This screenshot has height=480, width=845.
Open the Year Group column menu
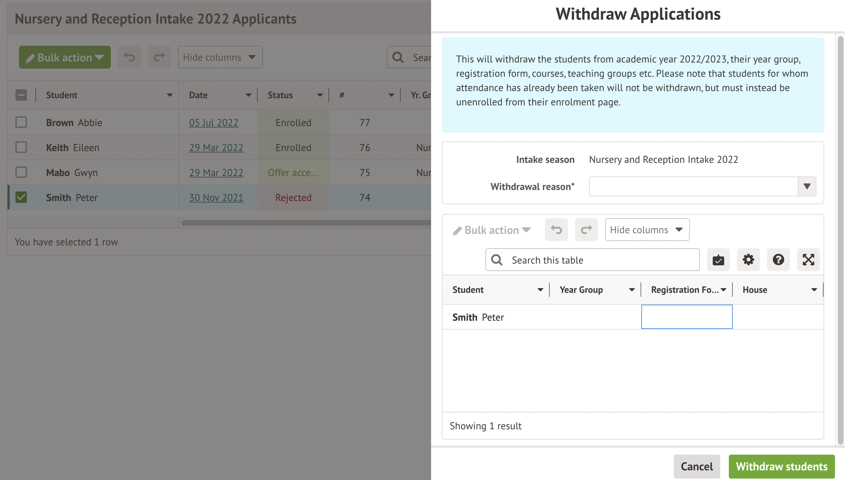point(632,290)
